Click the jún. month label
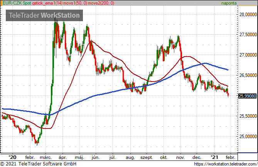The image size is (258, 167). (95, 157)
